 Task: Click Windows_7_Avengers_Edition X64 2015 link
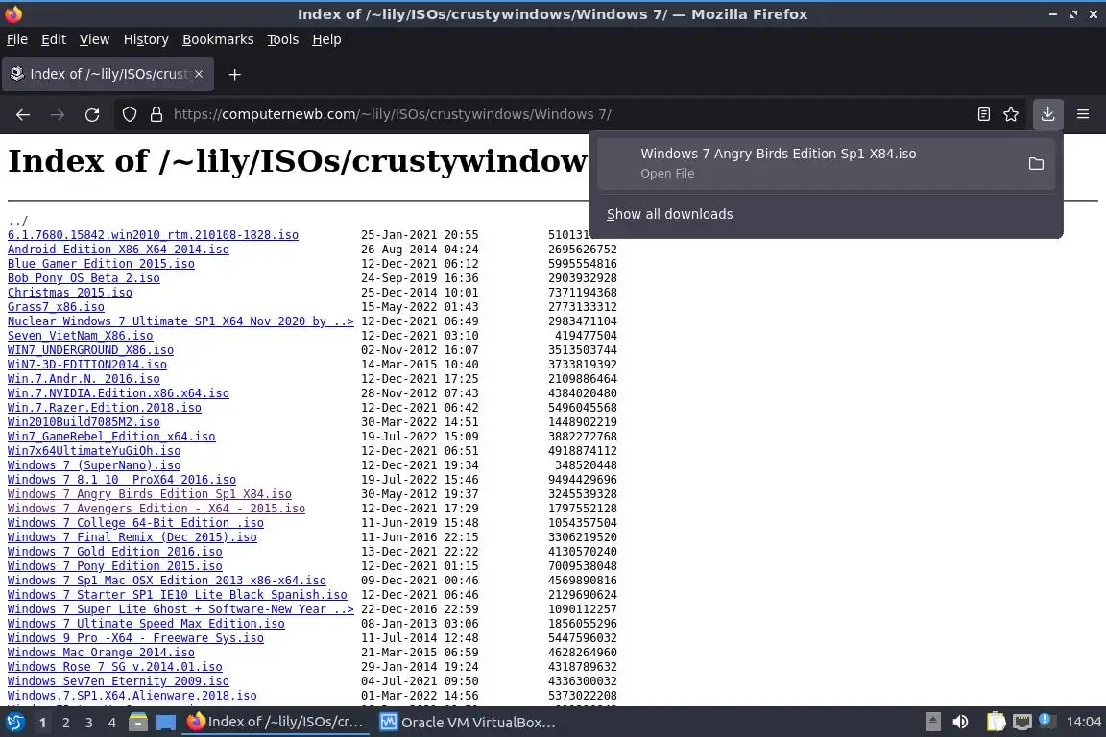(x=156, y=509)
